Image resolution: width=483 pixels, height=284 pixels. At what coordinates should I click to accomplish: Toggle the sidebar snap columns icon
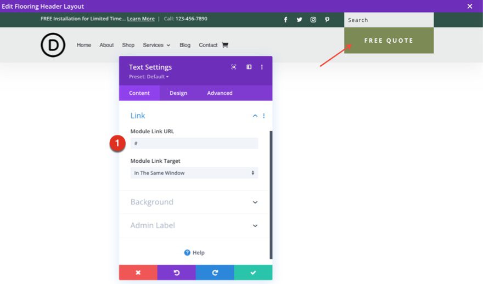pos(249,67)
